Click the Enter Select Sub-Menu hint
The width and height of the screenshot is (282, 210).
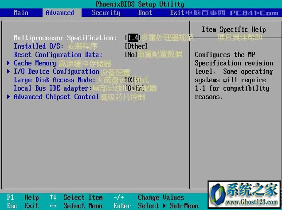point(155,206)
